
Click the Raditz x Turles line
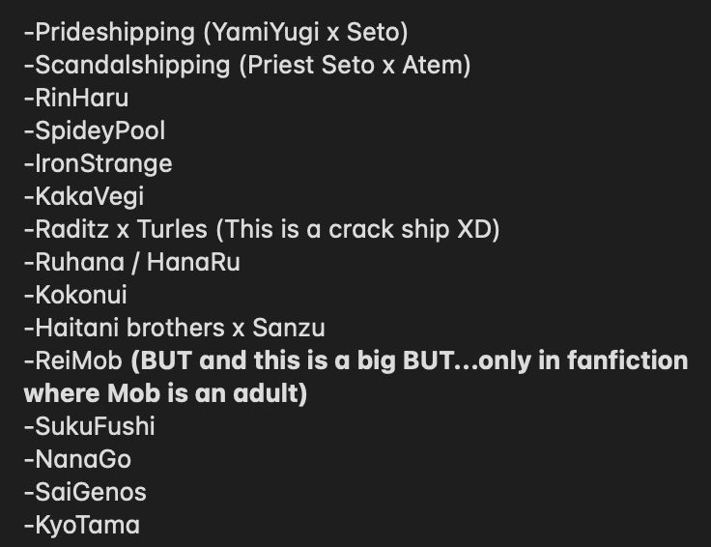coord(262,229)
